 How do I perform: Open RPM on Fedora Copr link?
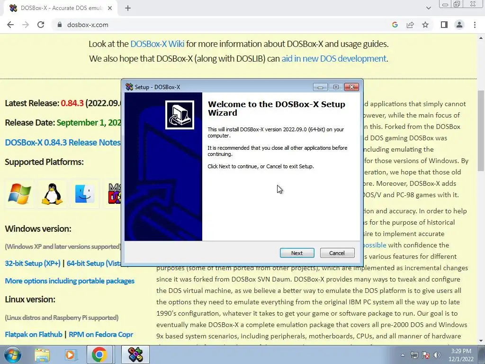tap(101, 335)
